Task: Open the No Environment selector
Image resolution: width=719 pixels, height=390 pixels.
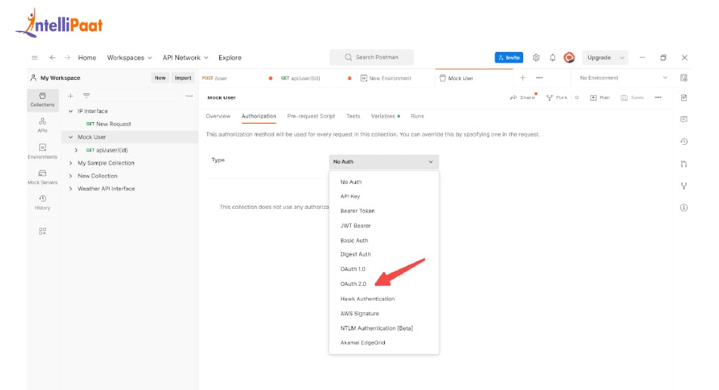Action: pos(623,78)
